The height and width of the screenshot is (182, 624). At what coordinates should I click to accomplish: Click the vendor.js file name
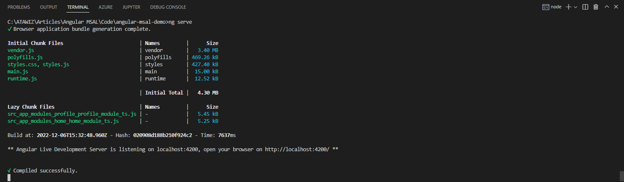pyautogui.click(x=21, y=50)
